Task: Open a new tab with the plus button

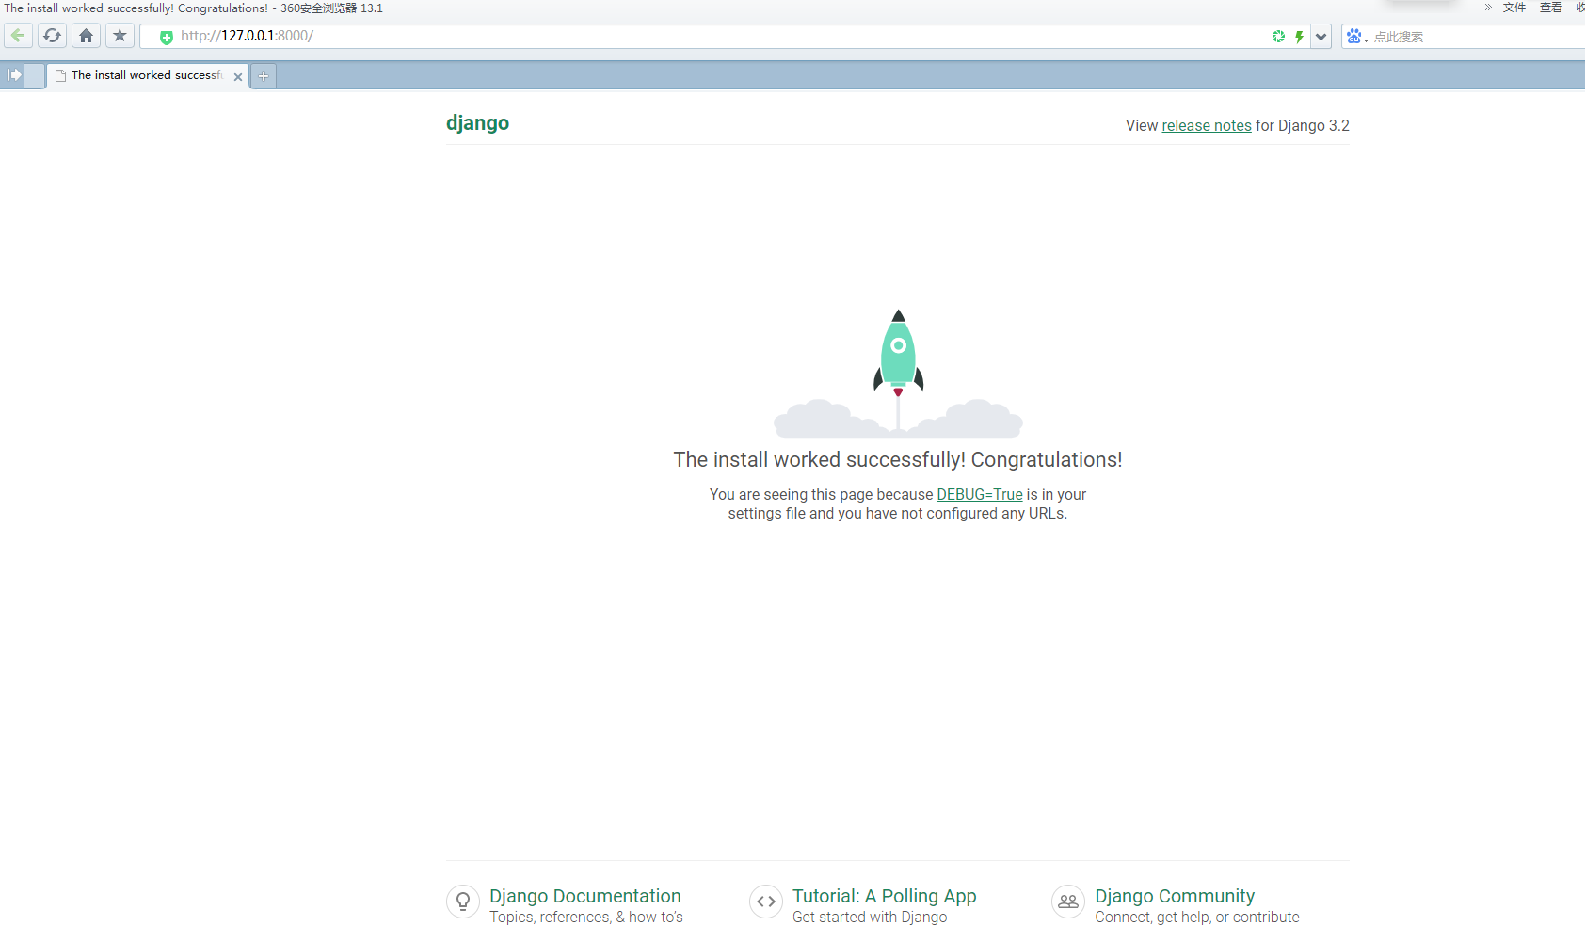Action: click(264, 76)
